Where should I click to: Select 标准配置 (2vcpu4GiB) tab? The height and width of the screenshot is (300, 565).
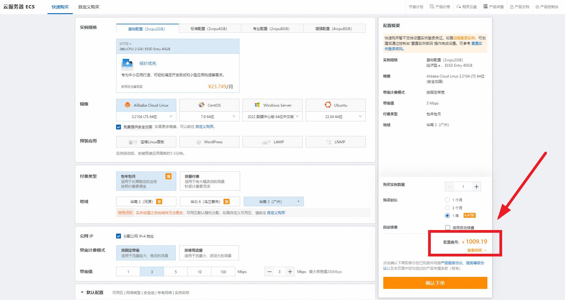coord(210,29)
